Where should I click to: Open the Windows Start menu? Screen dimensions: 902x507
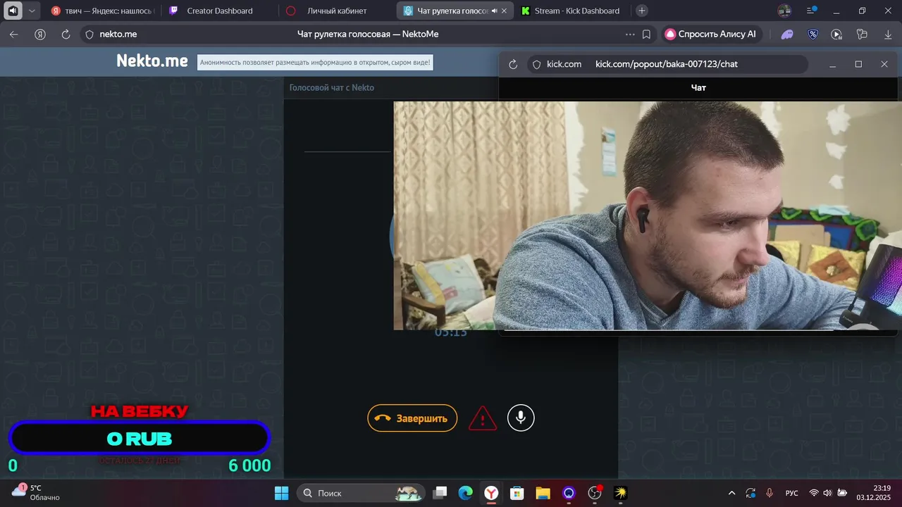coord(281,493)
